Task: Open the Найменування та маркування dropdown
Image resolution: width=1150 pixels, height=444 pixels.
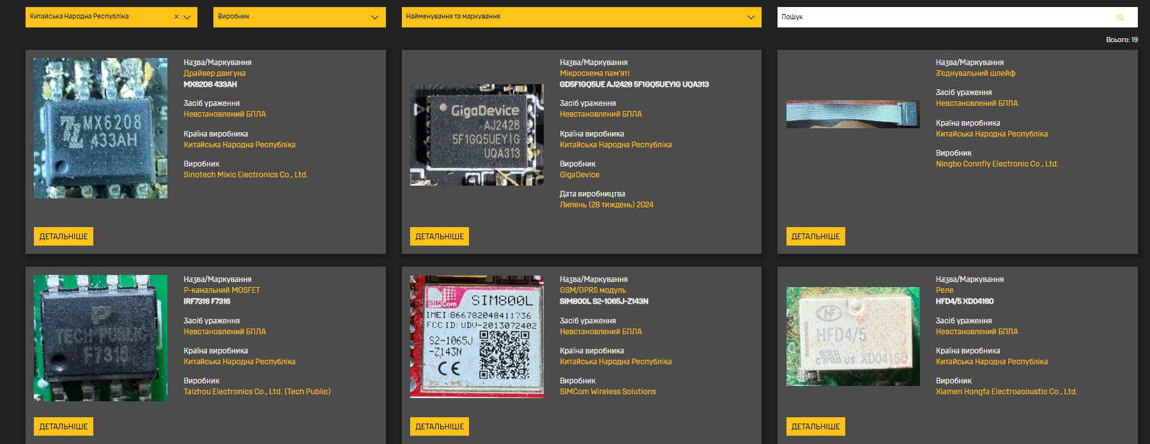Action: point(581,17)
